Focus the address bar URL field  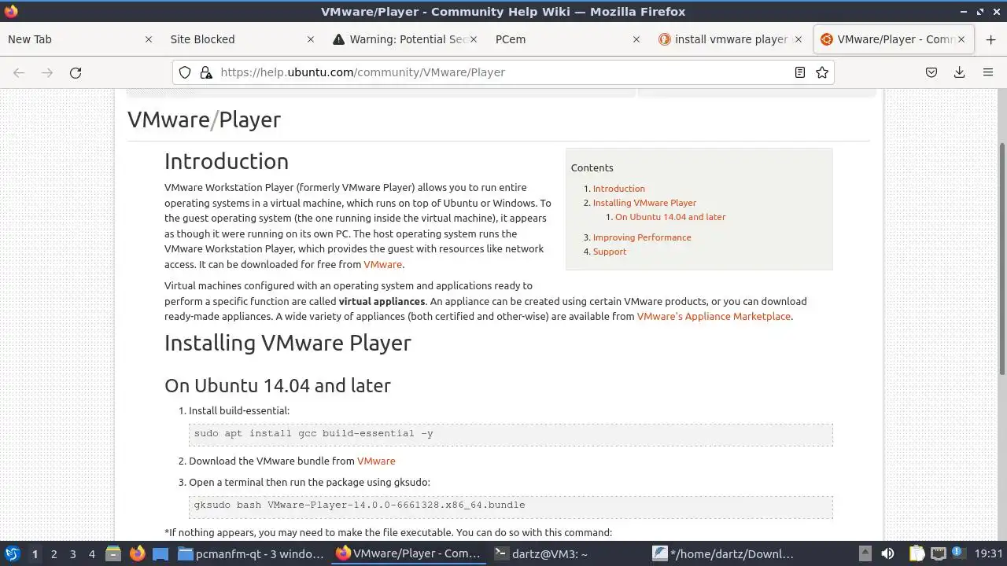point(503,72)
